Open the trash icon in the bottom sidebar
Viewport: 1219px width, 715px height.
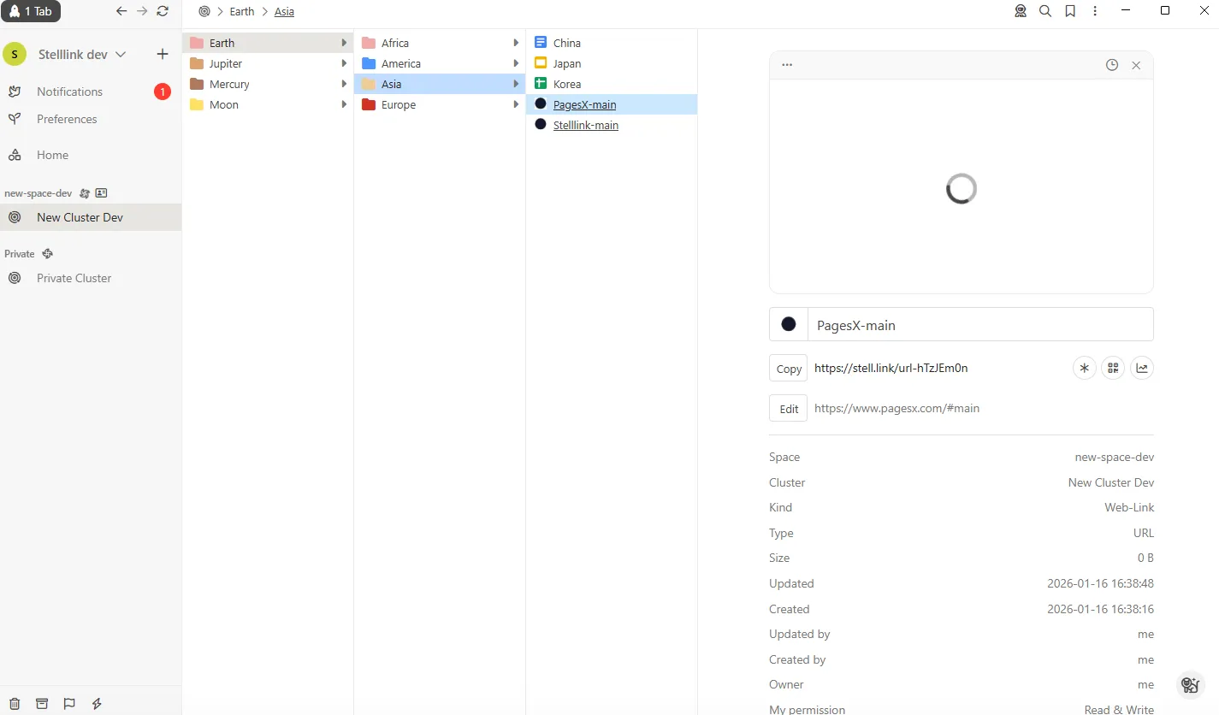[15, 703]
